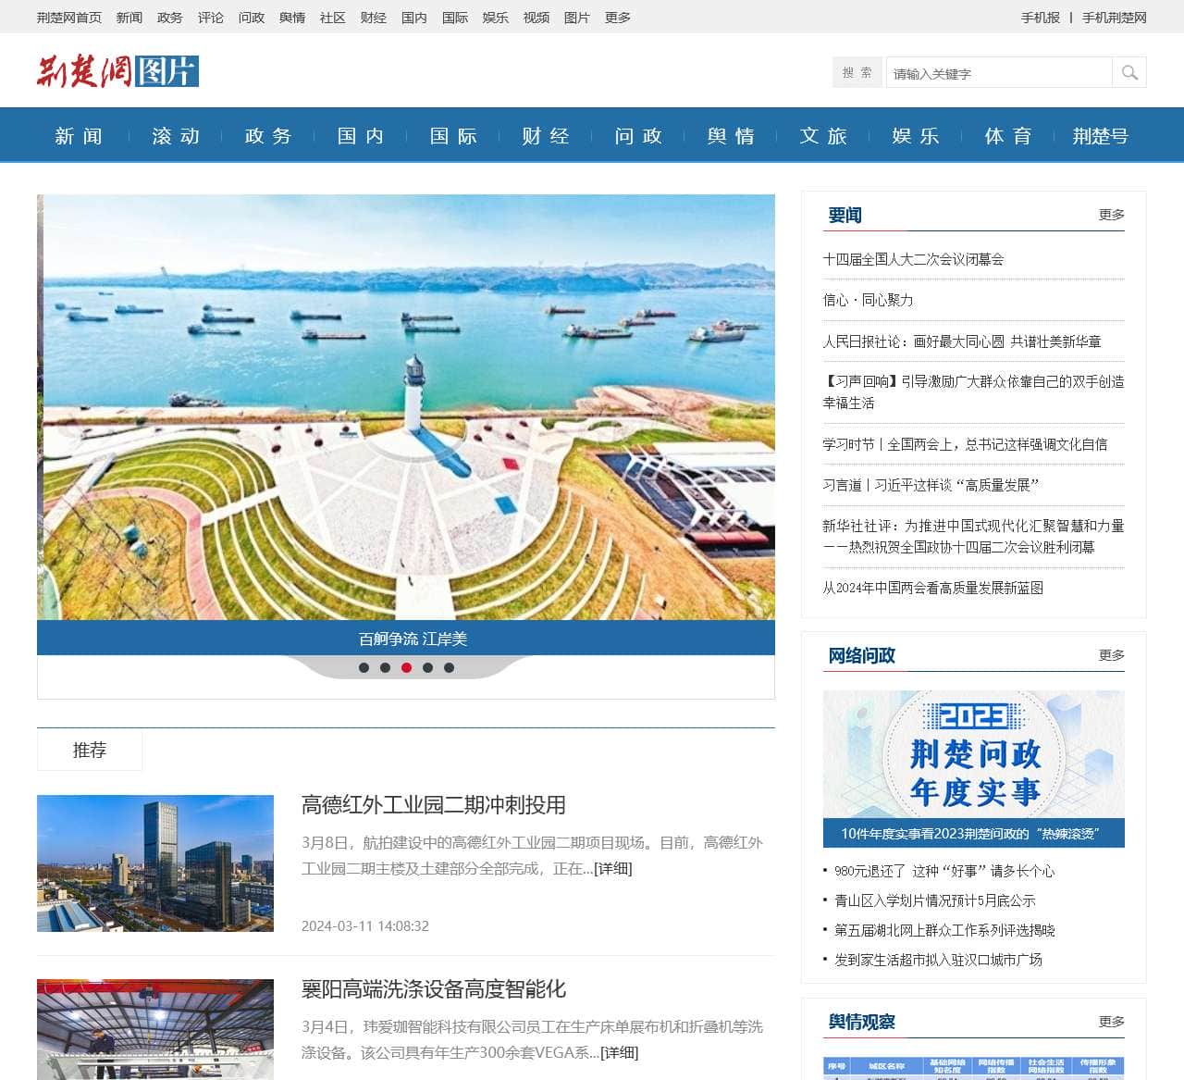
Task: Open the 荆楚号 navigation item
Action: tap(1100, 136)
